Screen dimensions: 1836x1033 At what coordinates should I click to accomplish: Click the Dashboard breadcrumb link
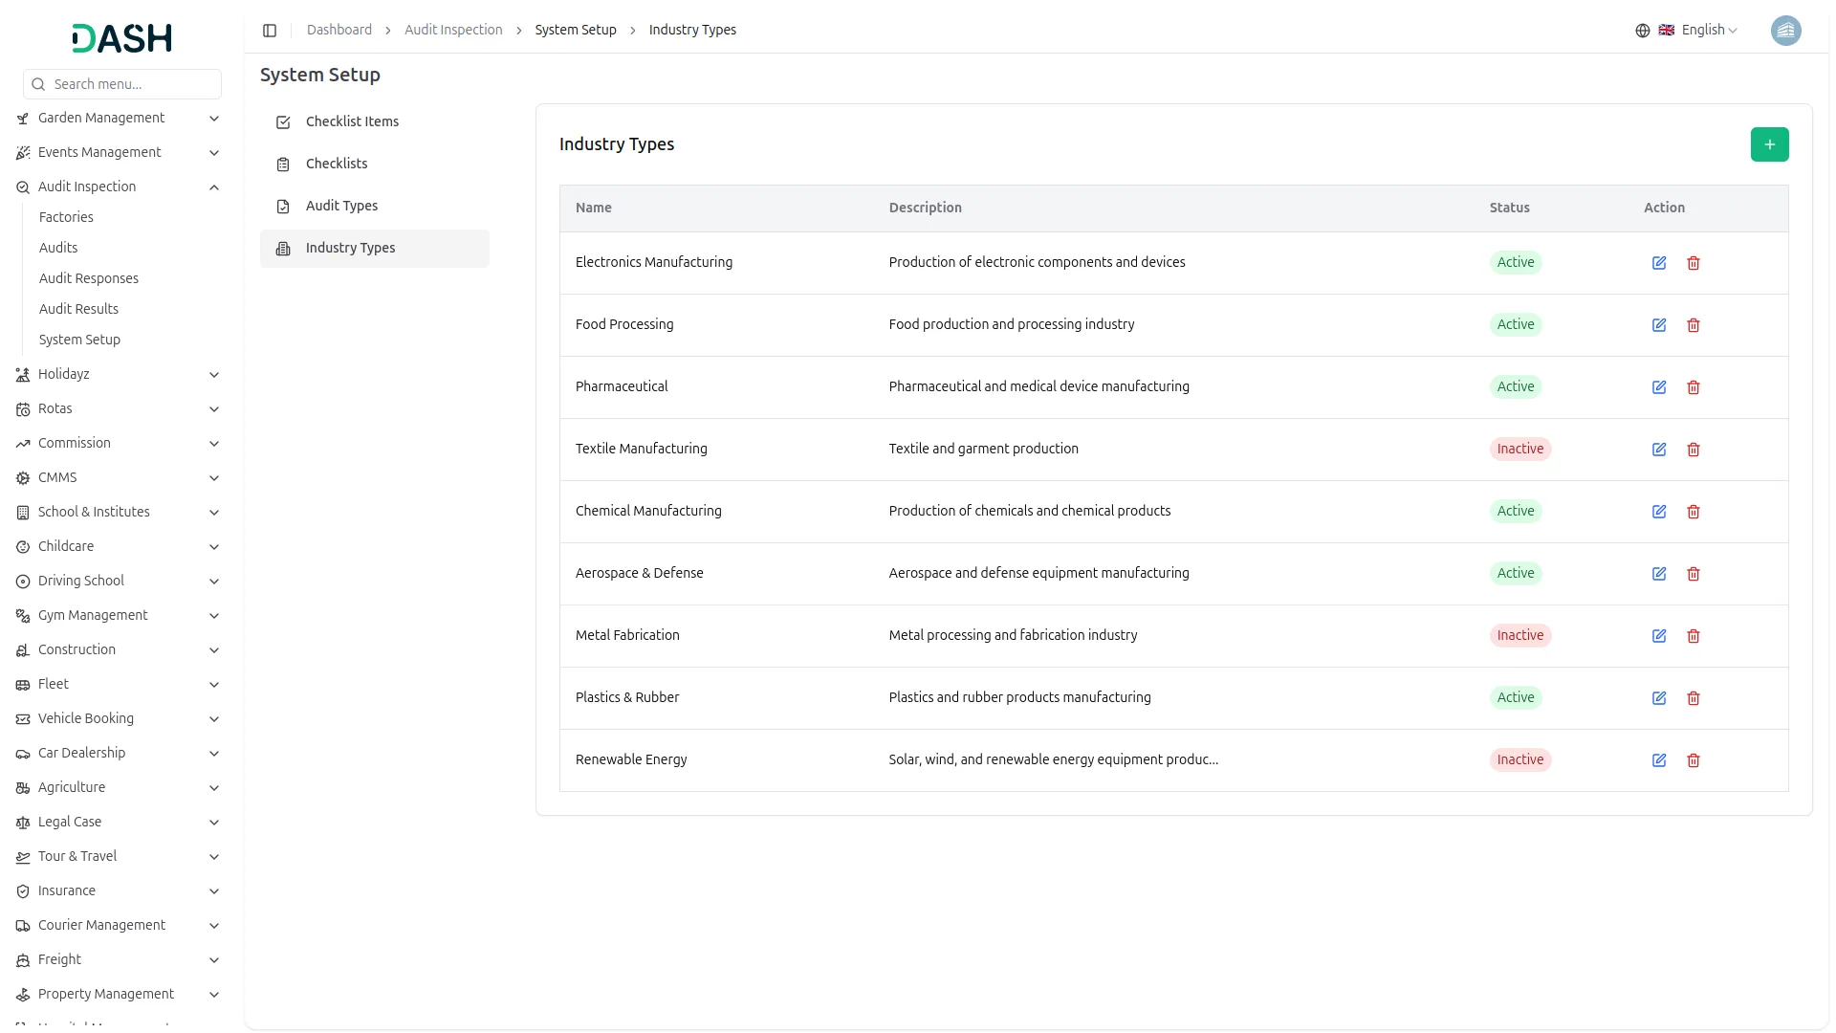339,30
